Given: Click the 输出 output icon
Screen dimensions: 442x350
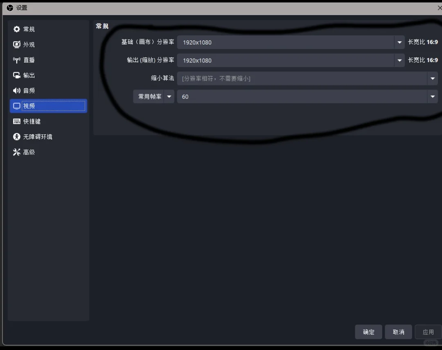Looking at the screenshot, I should 17,75.
